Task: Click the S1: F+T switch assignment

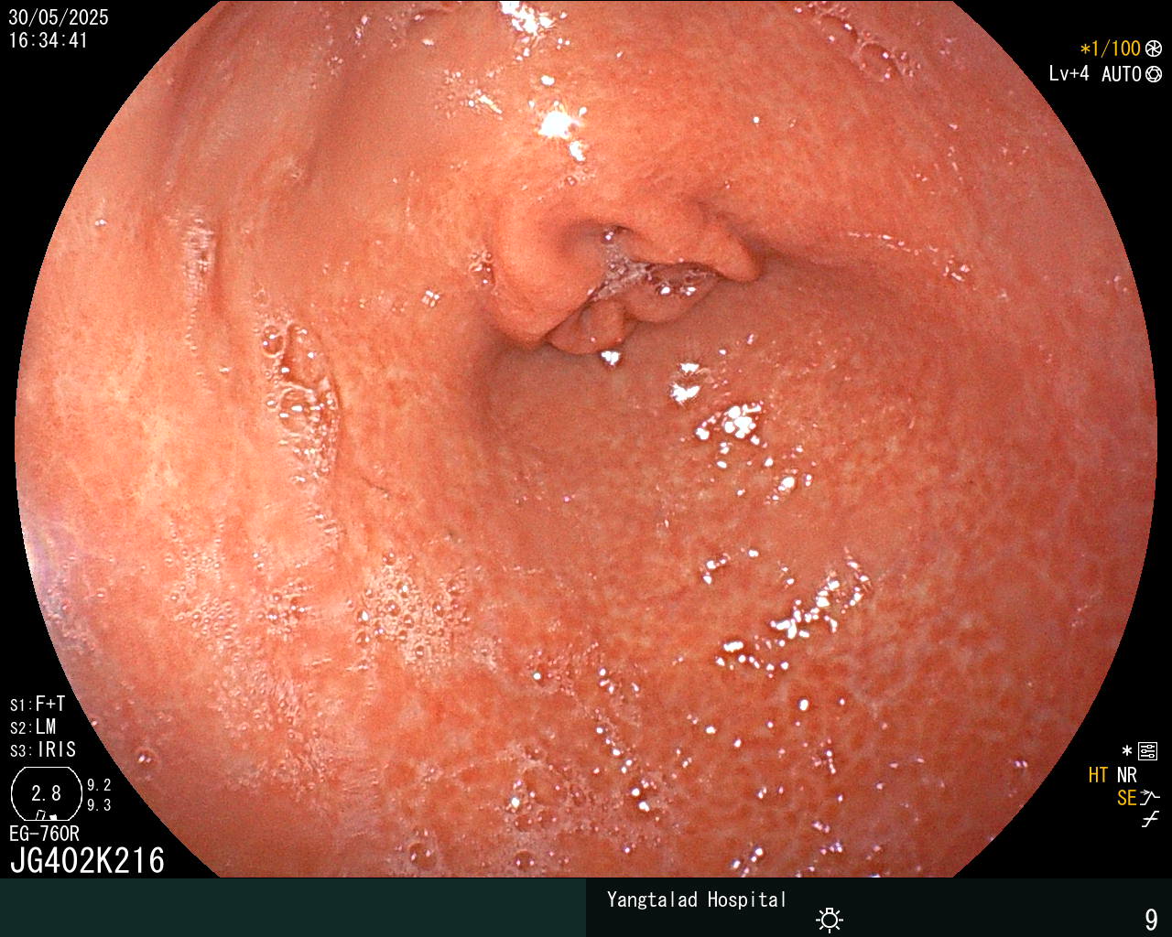Action: point(38,705)
